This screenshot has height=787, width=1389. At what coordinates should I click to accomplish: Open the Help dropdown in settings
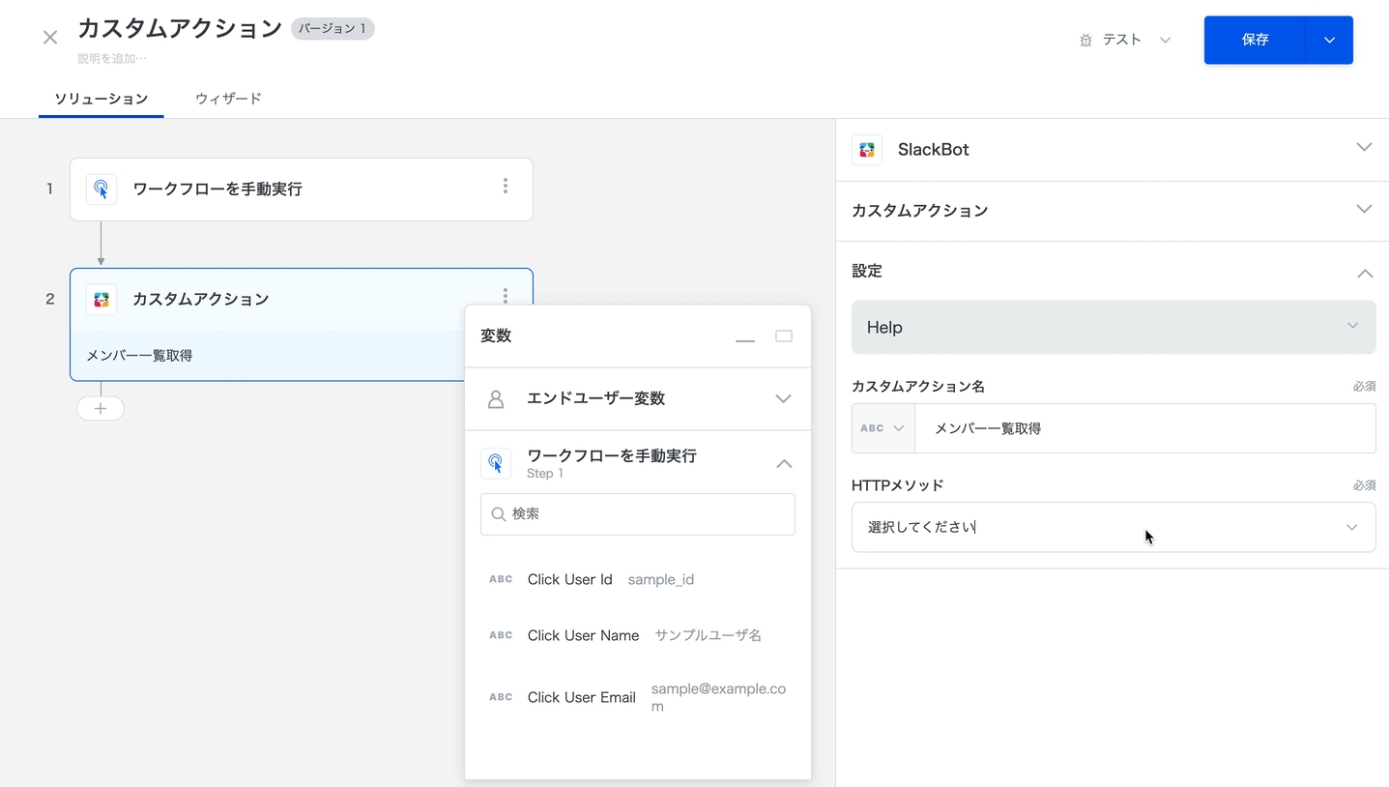pos(1113,327)
